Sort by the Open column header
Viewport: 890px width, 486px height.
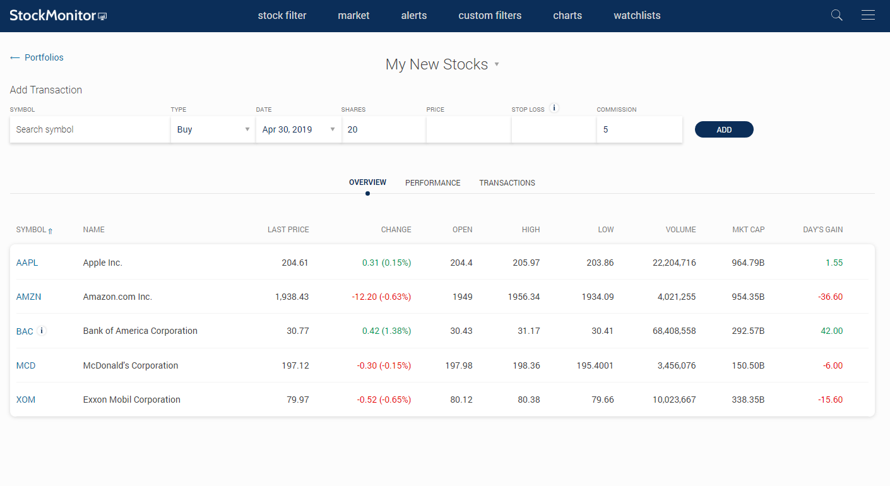[x=463, y=230]
